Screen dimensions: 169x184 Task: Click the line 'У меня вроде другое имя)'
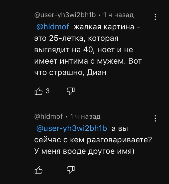[84, 151]
